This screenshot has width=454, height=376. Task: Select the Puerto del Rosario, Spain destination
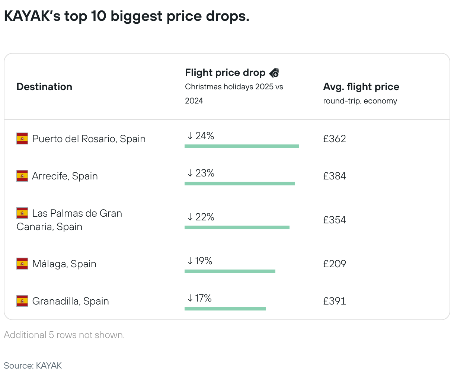coord(89,139)
